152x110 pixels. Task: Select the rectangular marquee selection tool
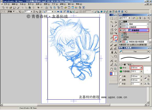112,18
